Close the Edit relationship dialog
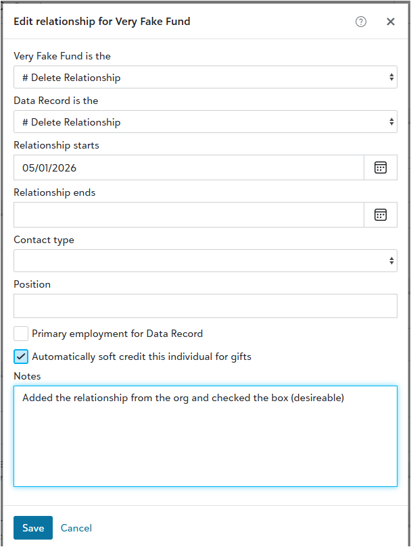411x547 pixels. coord(391,22)
